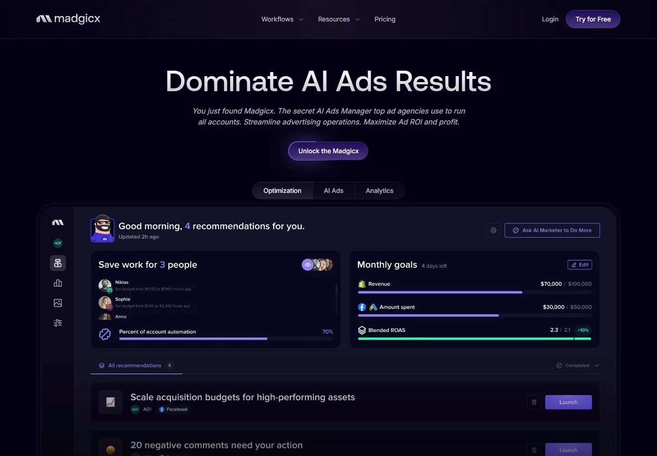The height and width of the screenshot is (456, 657).
Task: Toggle the eye icon on Save work card
Action: coord(308,264)
